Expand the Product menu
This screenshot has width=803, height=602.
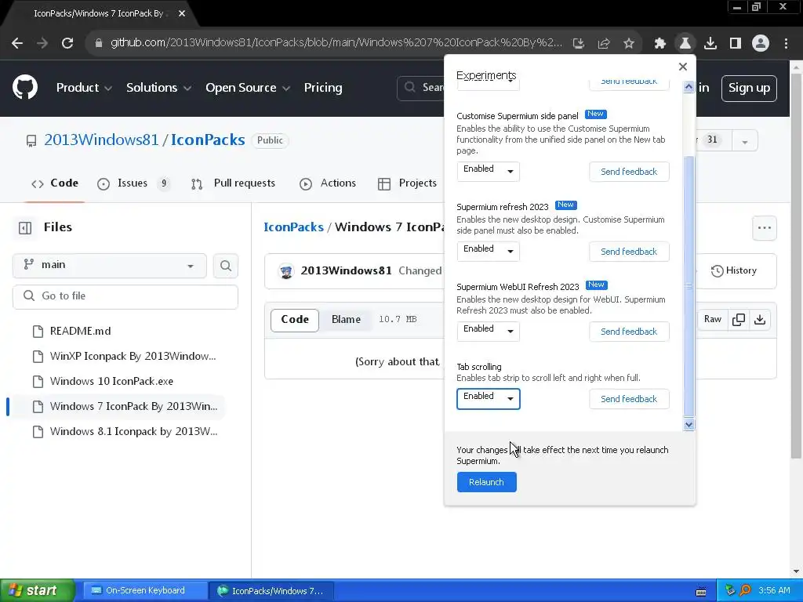pos(84,88)
